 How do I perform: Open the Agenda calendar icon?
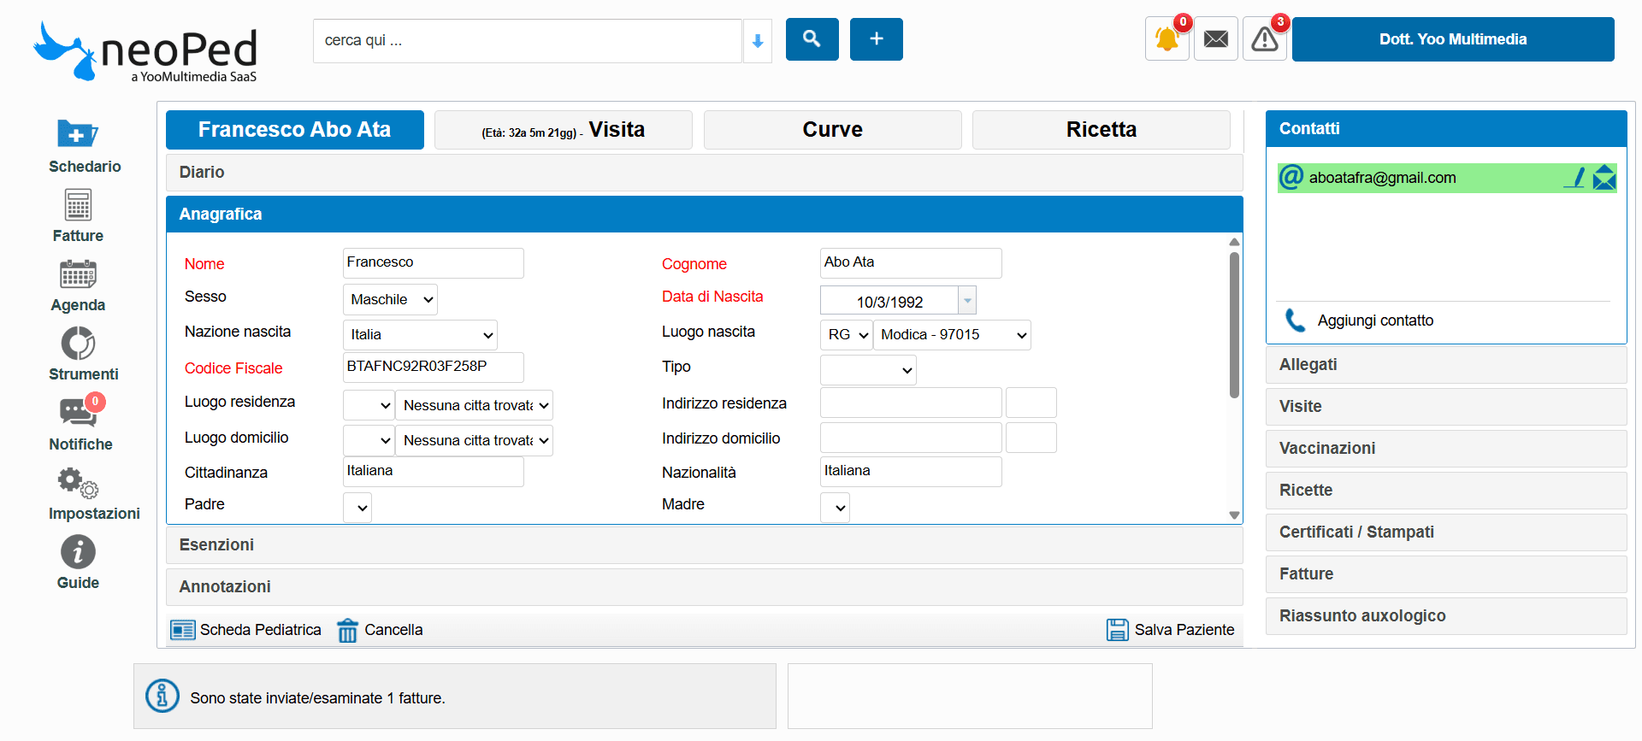pyautogui.click(x=78, y=274)
